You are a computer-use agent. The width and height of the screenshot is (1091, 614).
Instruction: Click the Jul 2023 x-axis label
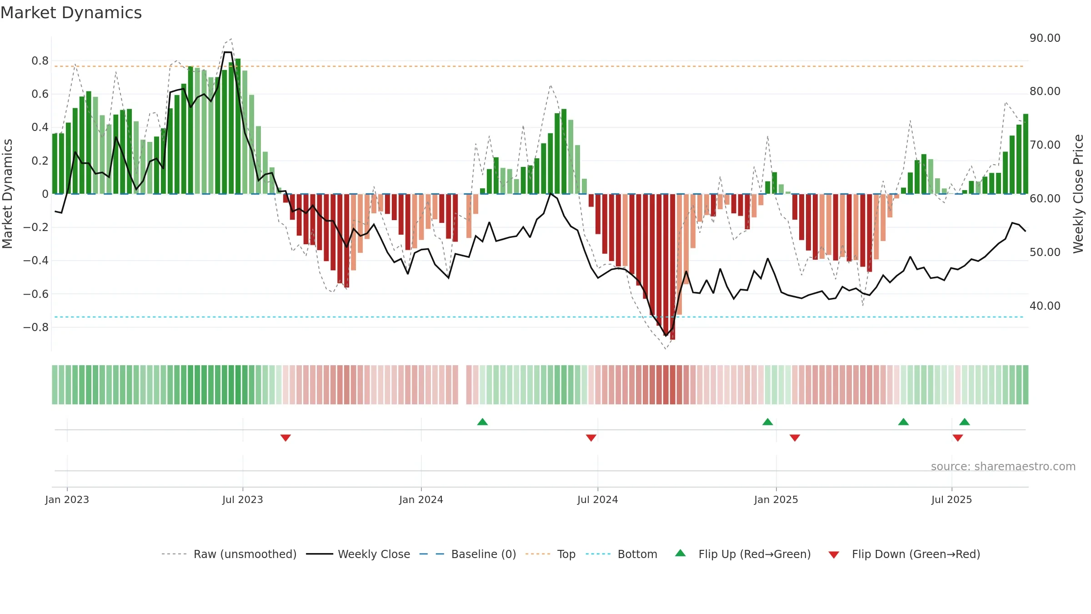[x=243, y=499]
